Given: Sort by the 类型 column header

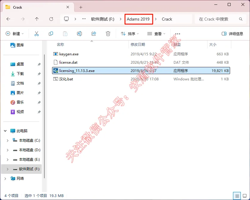Looking at the screenshot, I should click(177, 45).
